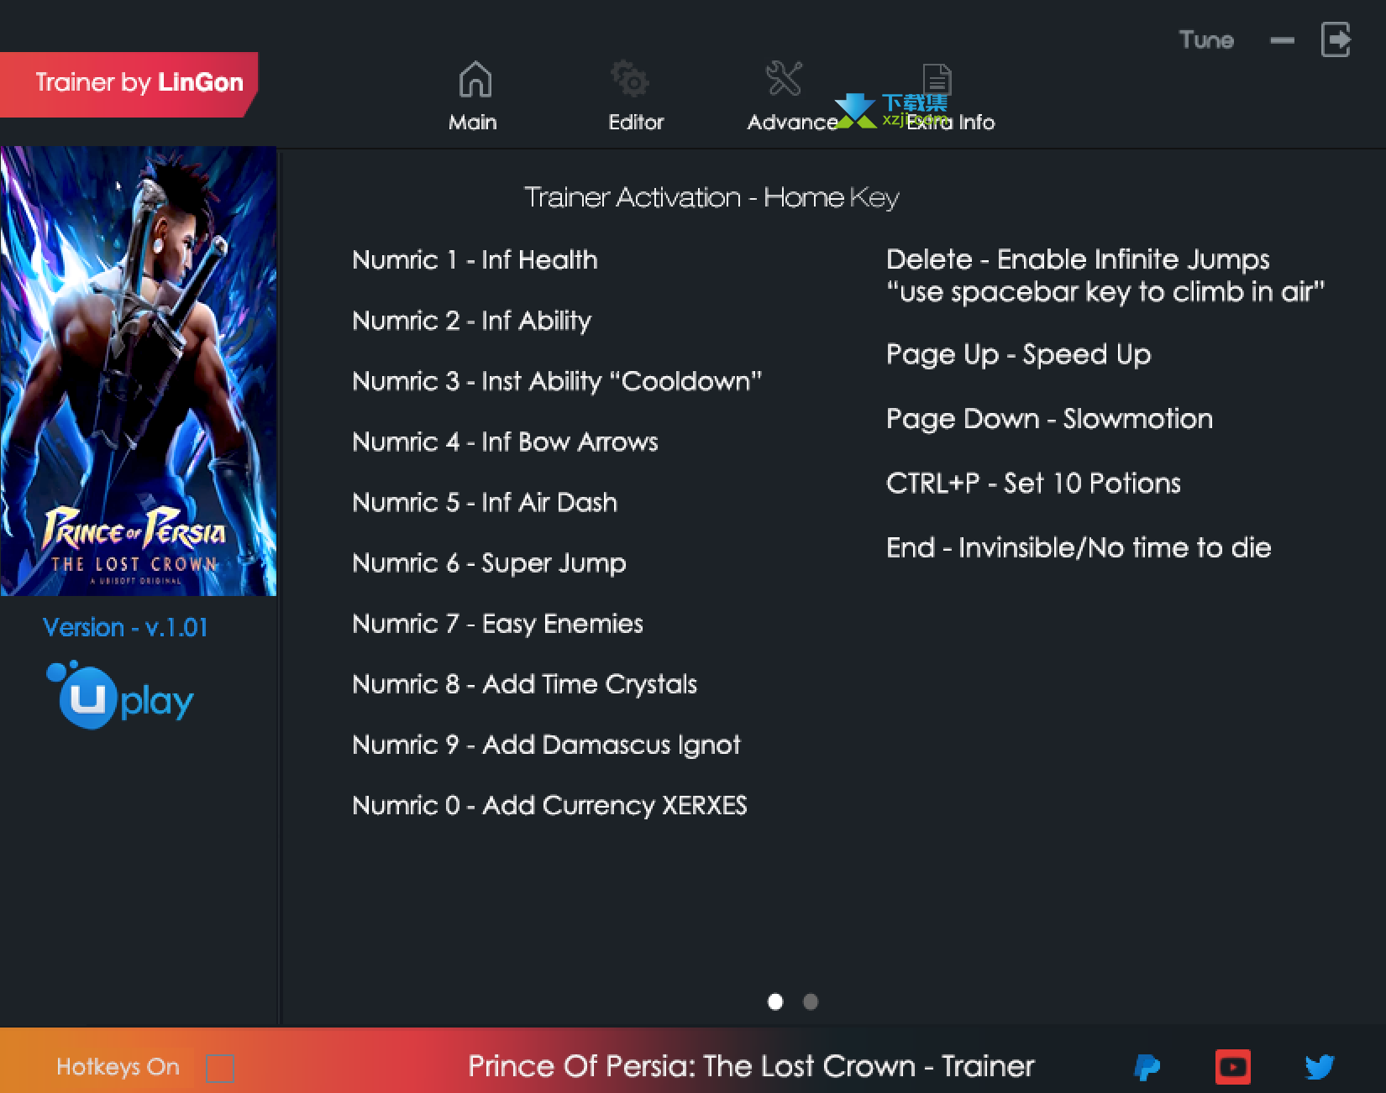Open the YouTube channel icon
This screenshot has width=1386, height=1093.
(x=1233, y=1067)
